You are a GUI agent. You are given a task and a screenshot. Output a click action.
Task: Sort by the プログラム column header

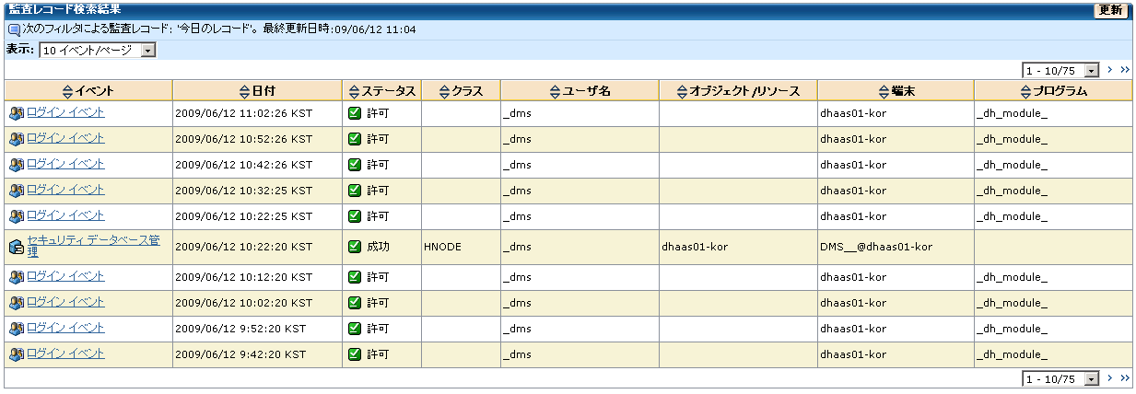(x=1054, y=90)
